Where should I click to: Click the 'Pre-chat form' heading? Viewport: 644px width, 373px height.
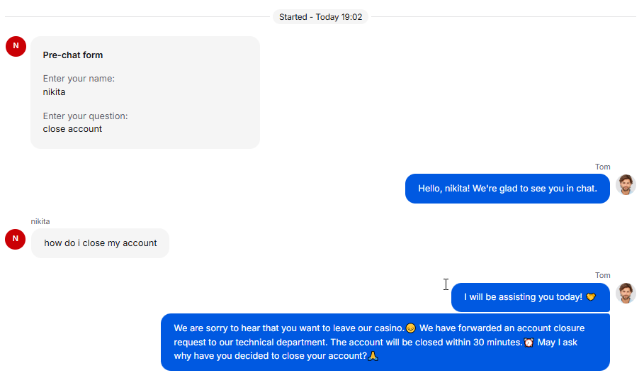click(73, 55)
